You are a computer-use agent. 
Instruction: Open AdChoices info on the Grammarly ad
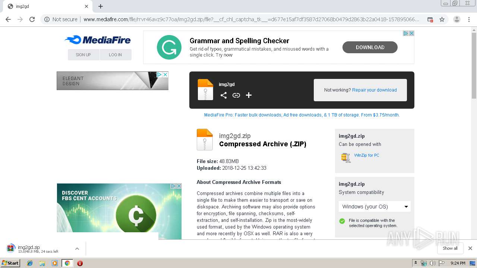click(406, 33)
